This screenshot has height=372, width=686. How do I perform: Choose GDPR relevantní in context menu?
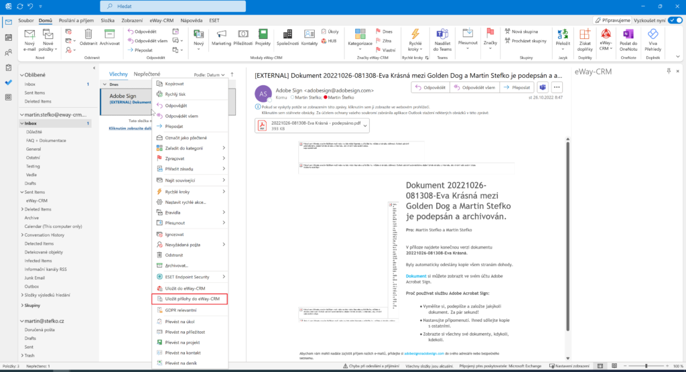click(190, 310)
